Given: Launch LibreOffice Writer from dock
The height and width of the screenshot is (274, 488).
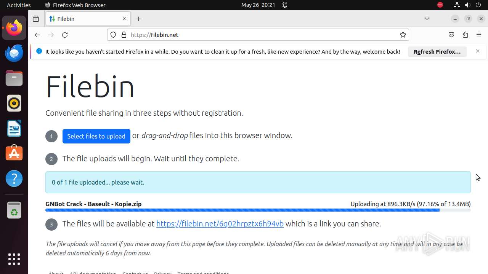Looking at the screenshot, I should click(14, 128).
